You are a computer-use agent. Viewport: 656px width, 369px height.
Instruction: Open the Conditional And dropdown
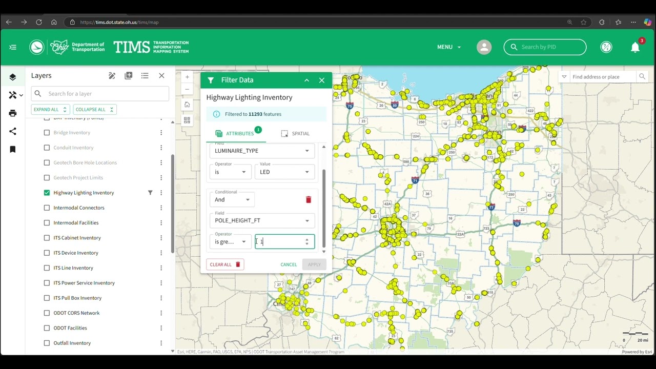(232, 199)
